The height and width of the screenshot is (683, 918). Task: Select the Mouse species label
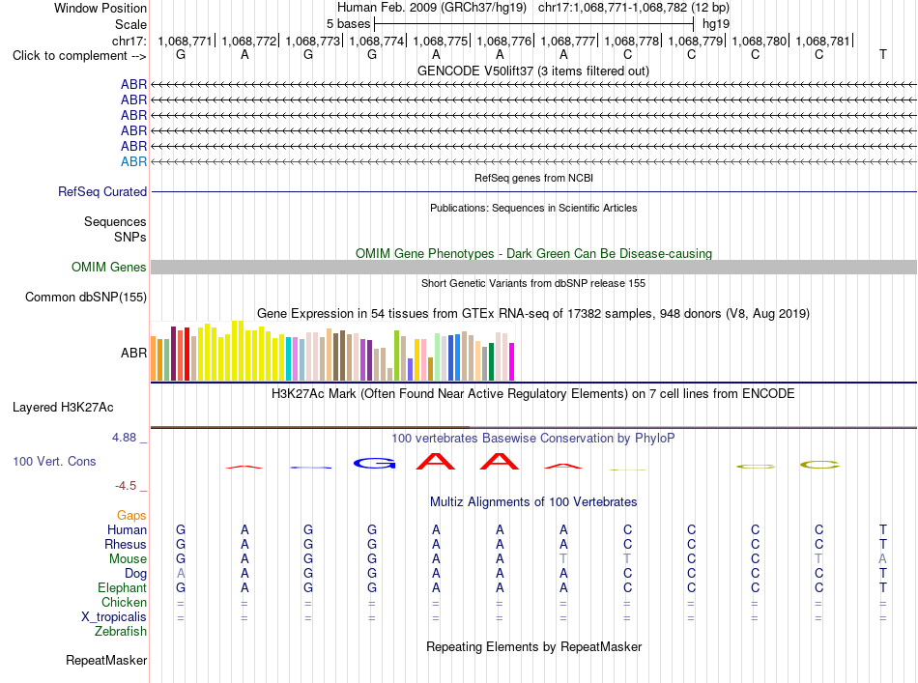(x=128, y=559)
